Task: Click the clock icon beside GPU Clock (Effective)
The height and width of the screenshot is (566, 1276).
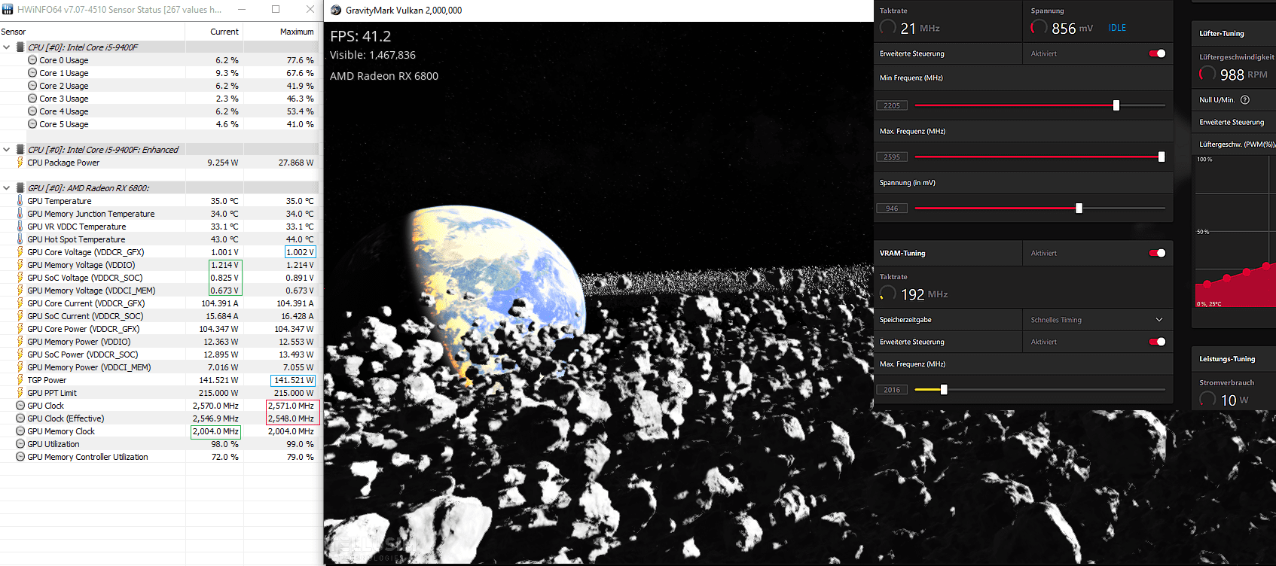Action: click(20, 418)
